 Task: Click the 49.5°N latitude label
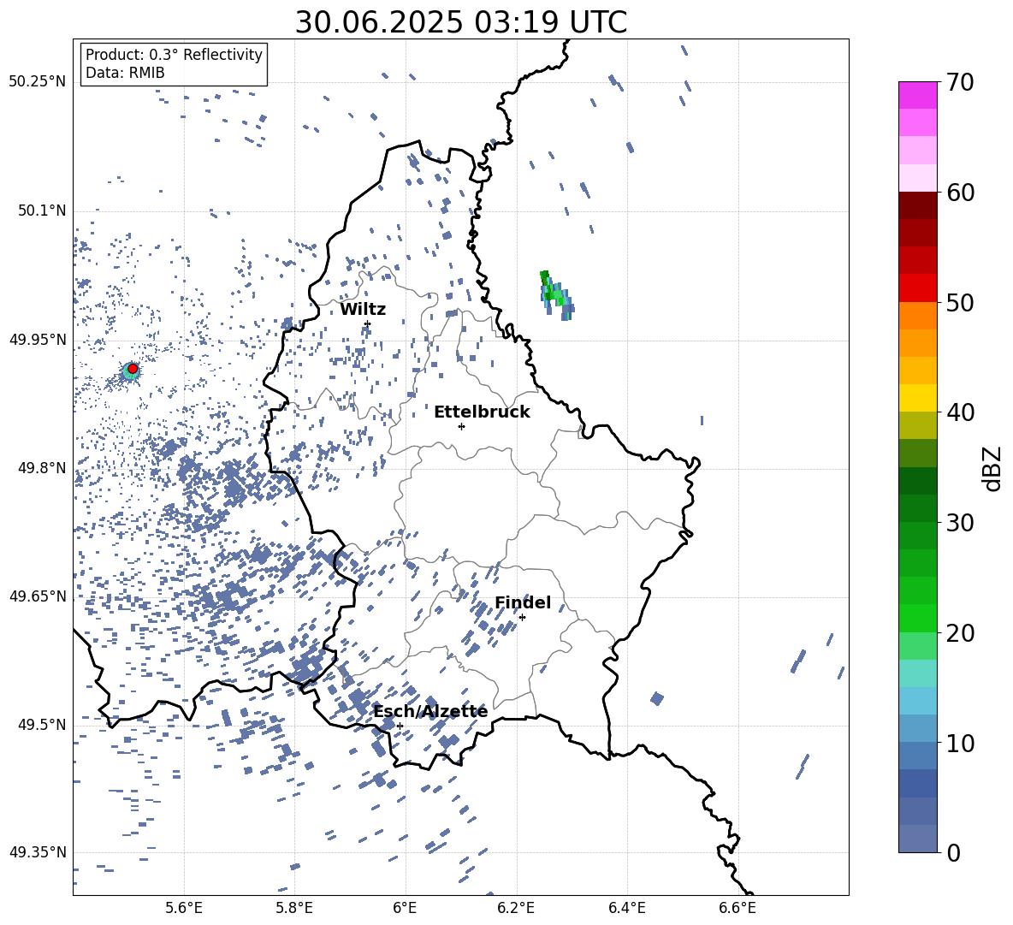point(42,725)
